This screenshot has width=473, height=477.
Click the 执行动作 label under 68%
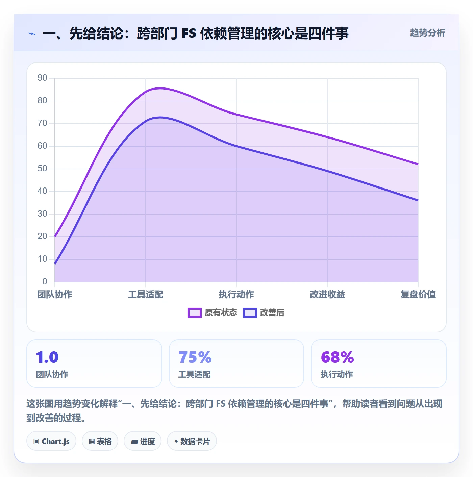click(337, 374)
